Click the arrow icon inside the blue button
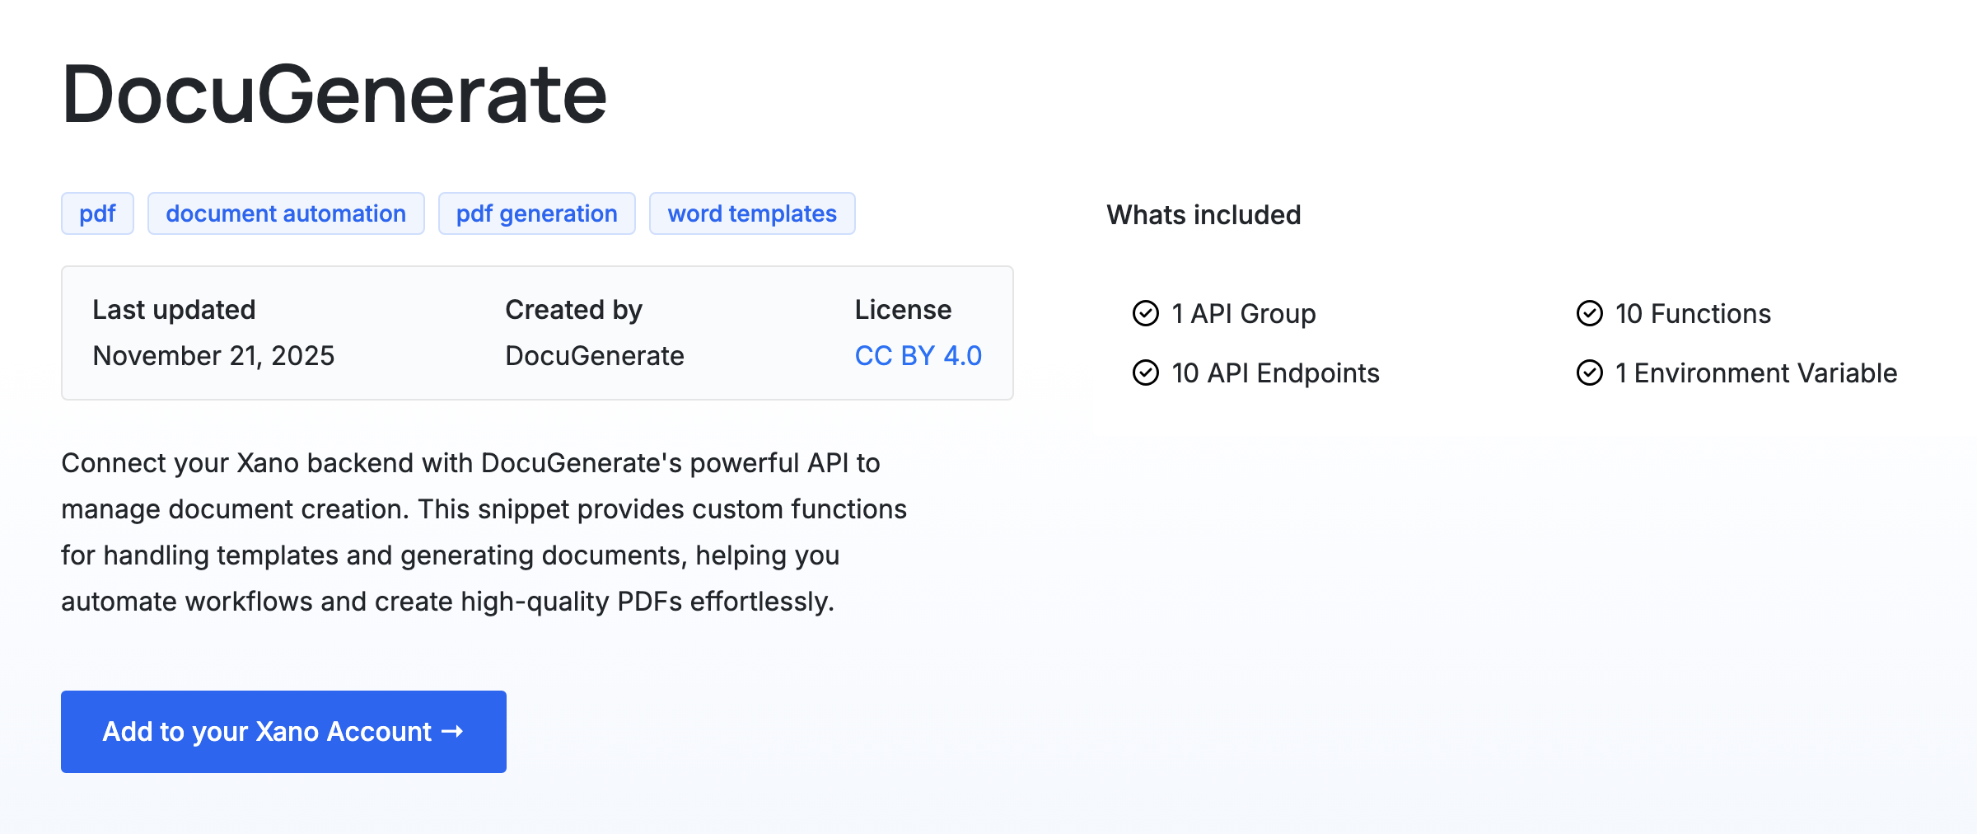Screen dimensions: 1977x834 (451, 731)
